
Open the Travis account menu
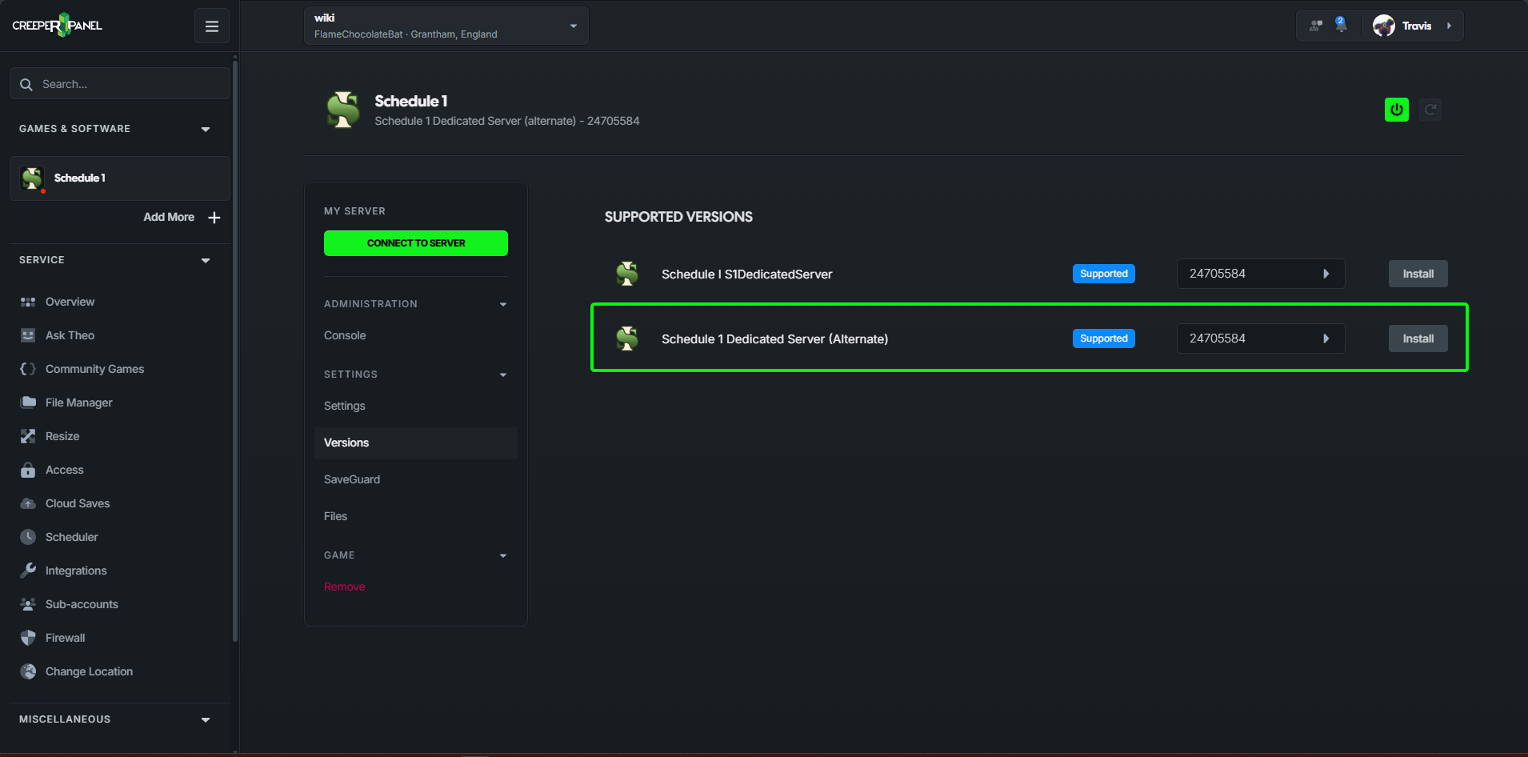pyautogui.click(x=1414, y=26)
